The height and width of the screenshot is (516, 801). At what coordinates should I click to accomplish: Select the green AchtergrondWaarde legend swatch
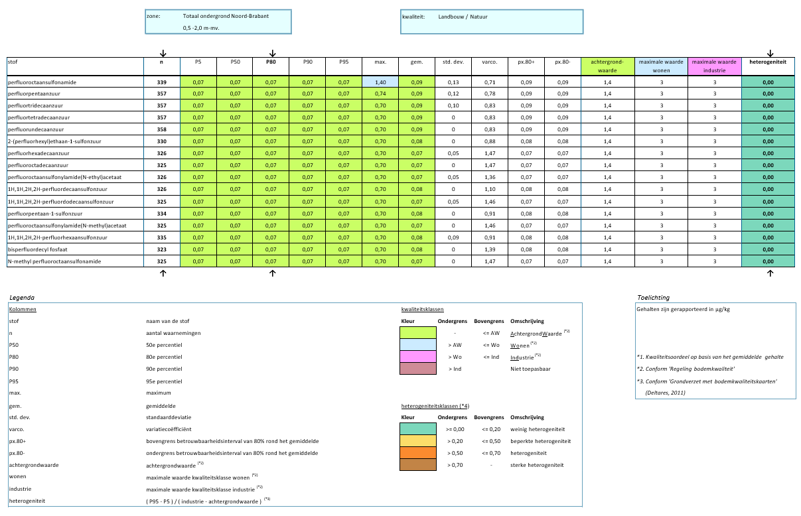point(419,332)
